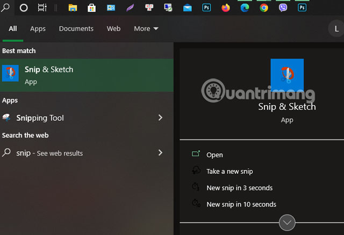Image resolution: width=344 pixels, height=235 pixels.
Task: Click the web search magnifier beside snip
Action: click(x=6, y=152)
